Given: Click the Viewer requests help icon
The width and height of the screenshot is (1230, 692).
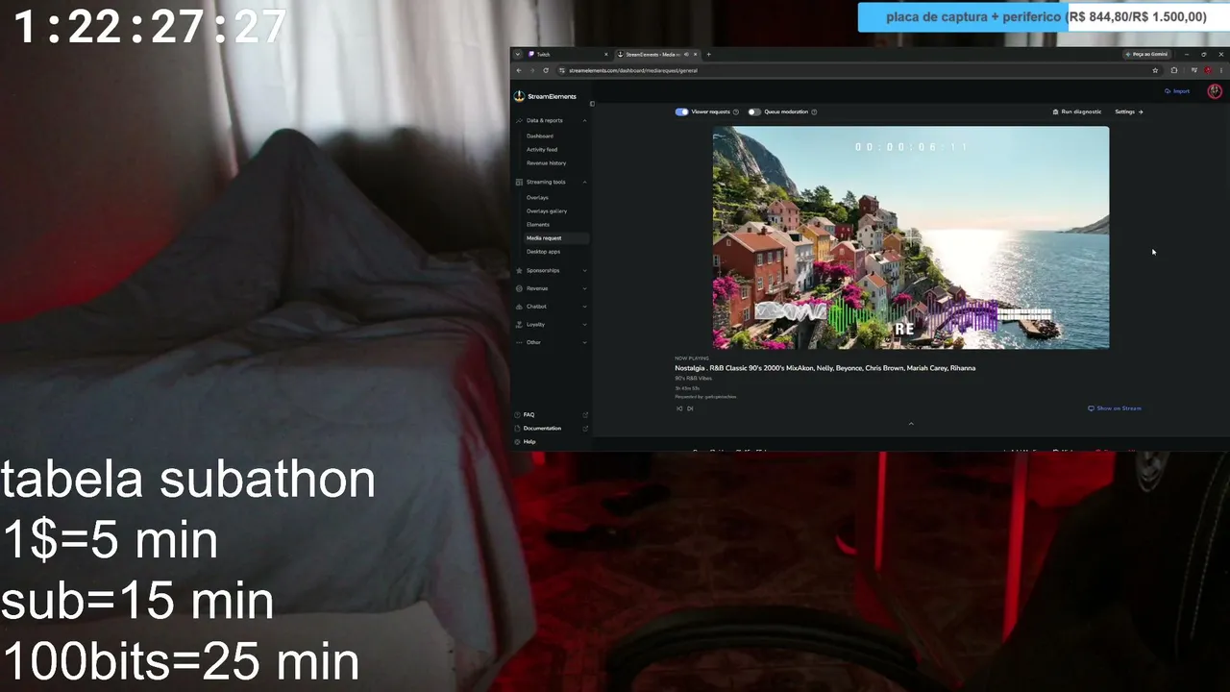Looking at the screenshot, I should [x=736, y=112].
